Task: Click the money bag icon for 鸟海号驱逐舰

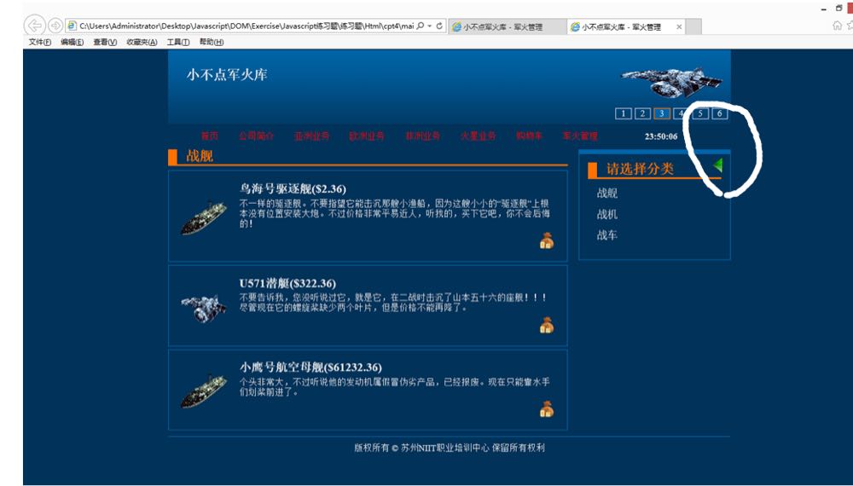Action: click(547, 240)
